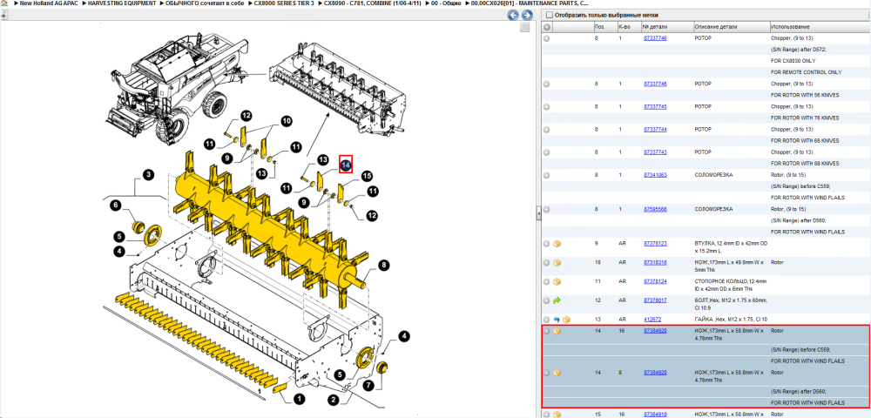The height and width of the screenshot is (418, 871).
Task: Click the round add icon for part 87337745
Action: [547, 106]
